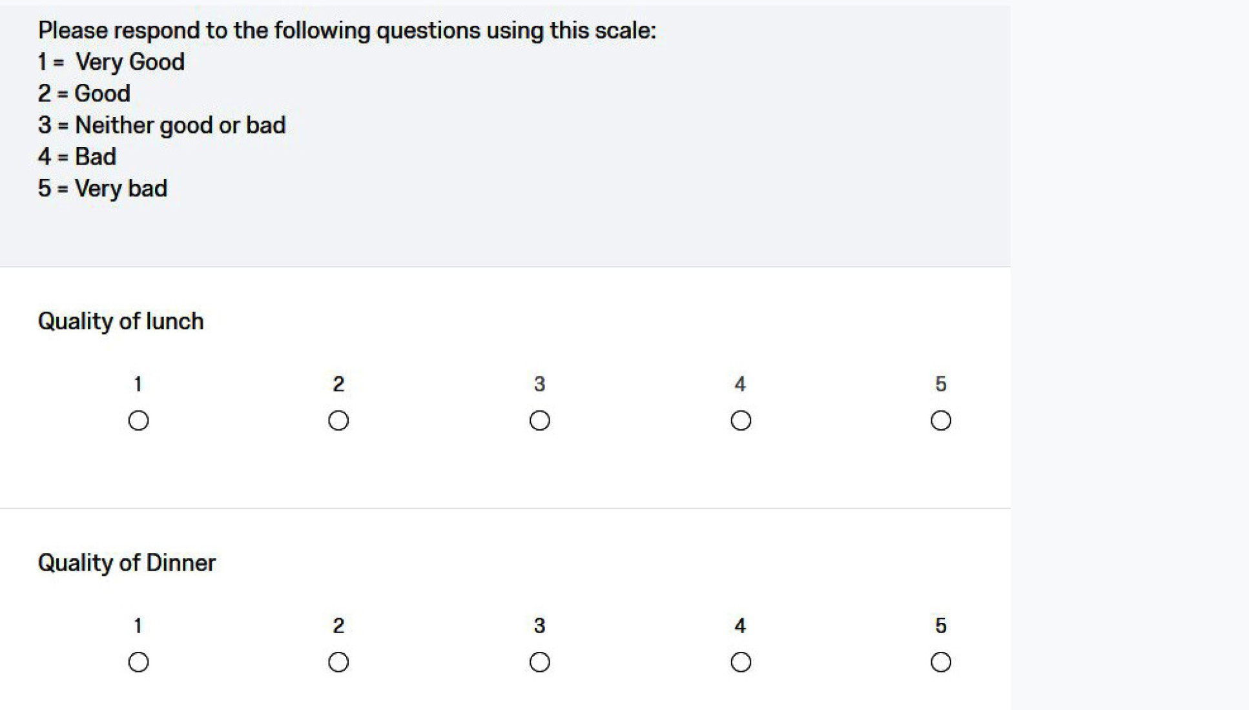Screen dimensions: 1249x710
Task: Select radio button 1 for Quality of lunch
Action: click(138, 420)
